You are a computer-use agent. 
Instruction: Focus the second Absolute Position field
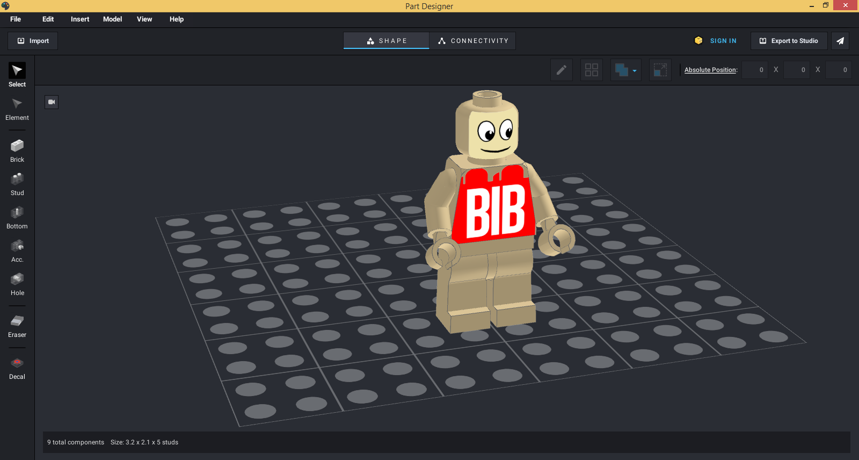click(x=797, y=70)
